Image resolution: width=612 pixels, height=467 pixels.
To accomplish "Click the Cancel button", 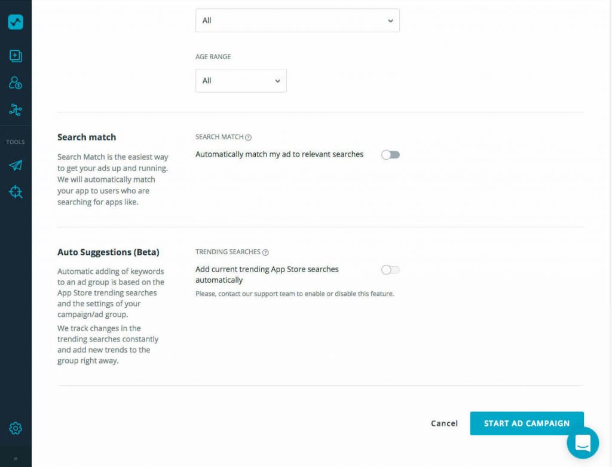I will 444,423.
